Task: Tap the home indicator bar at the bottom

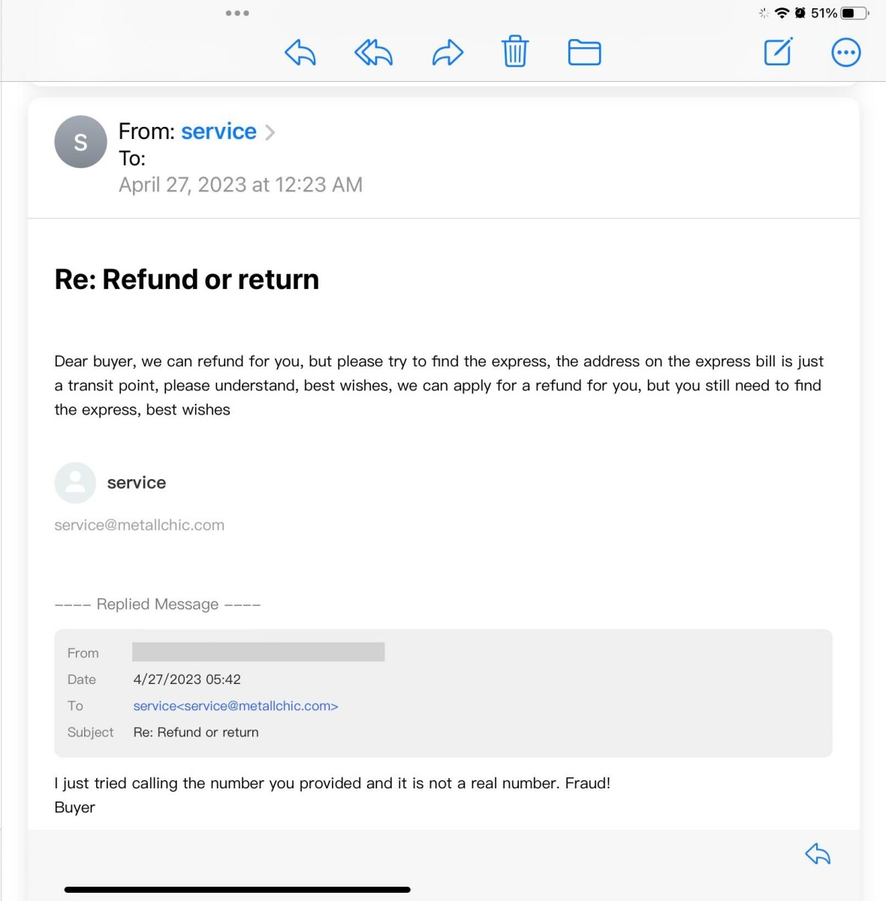Action: click(237, 890)
